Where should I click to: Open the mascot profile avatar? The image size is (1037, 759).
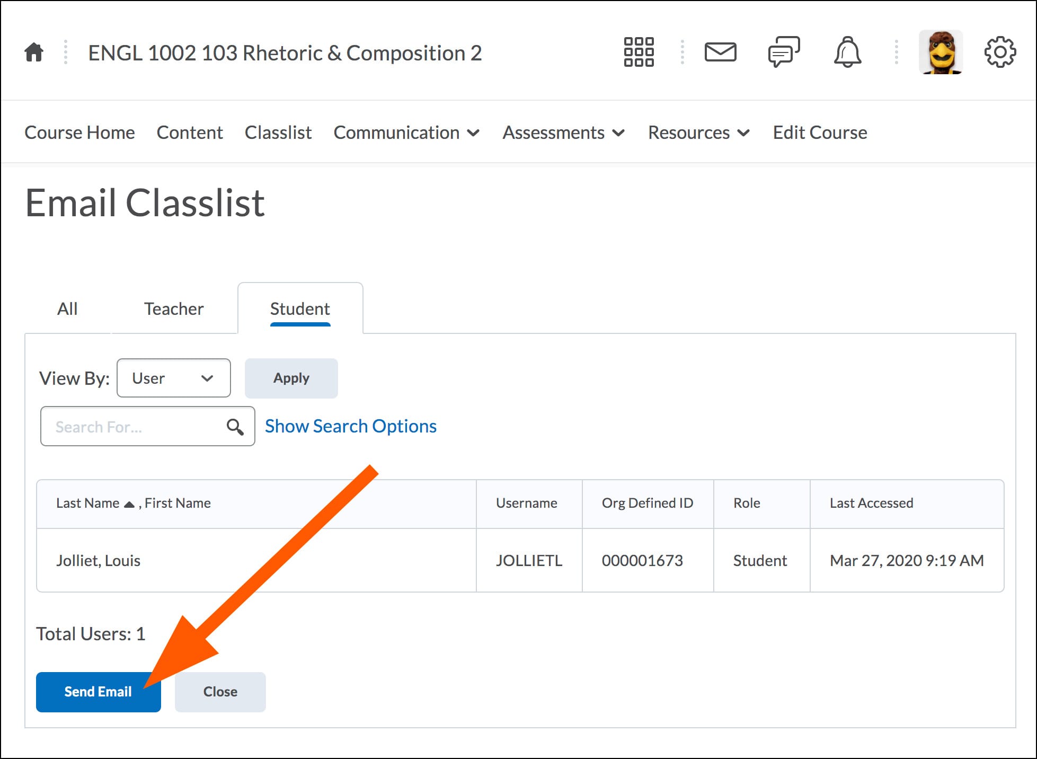pos(941,52)
